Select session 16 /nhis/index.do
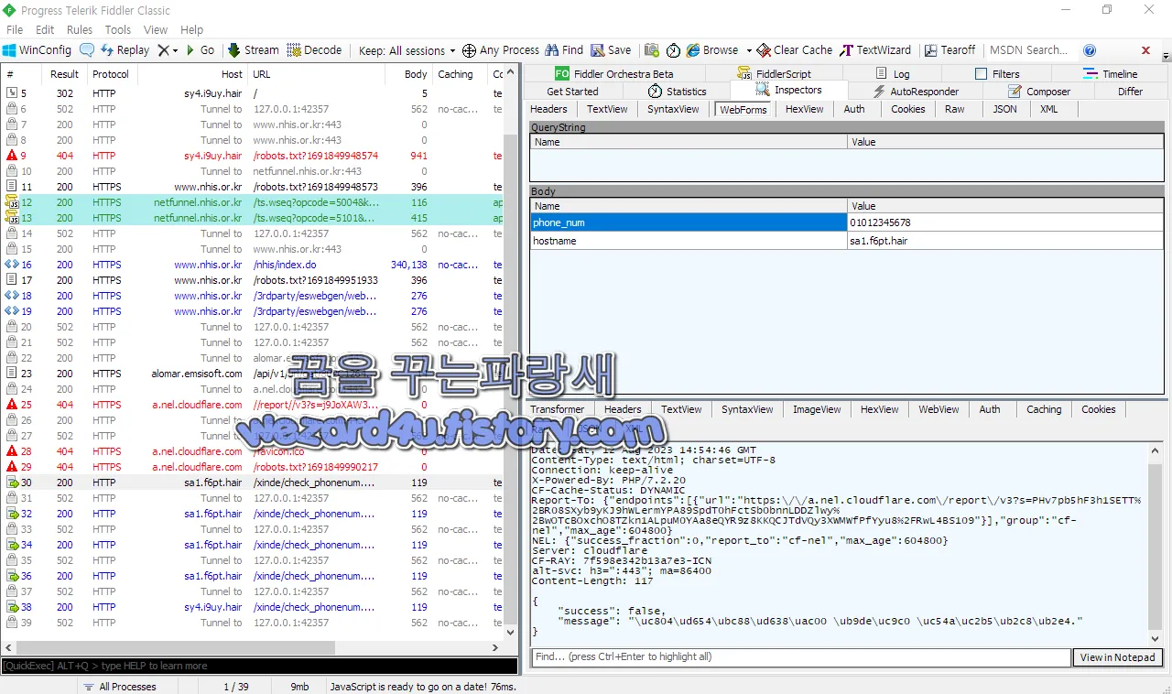 pyautogui.click(x=251, y=265)
